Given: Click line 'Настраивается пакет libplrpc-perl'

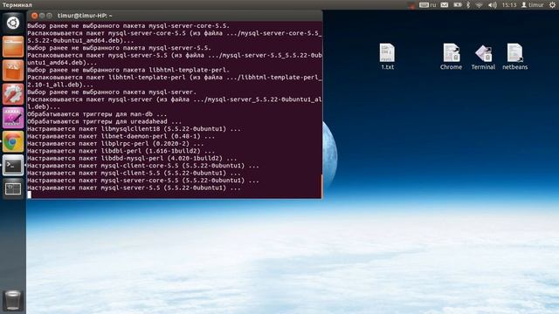Looking at the screenshot, I should click(115, 143).
